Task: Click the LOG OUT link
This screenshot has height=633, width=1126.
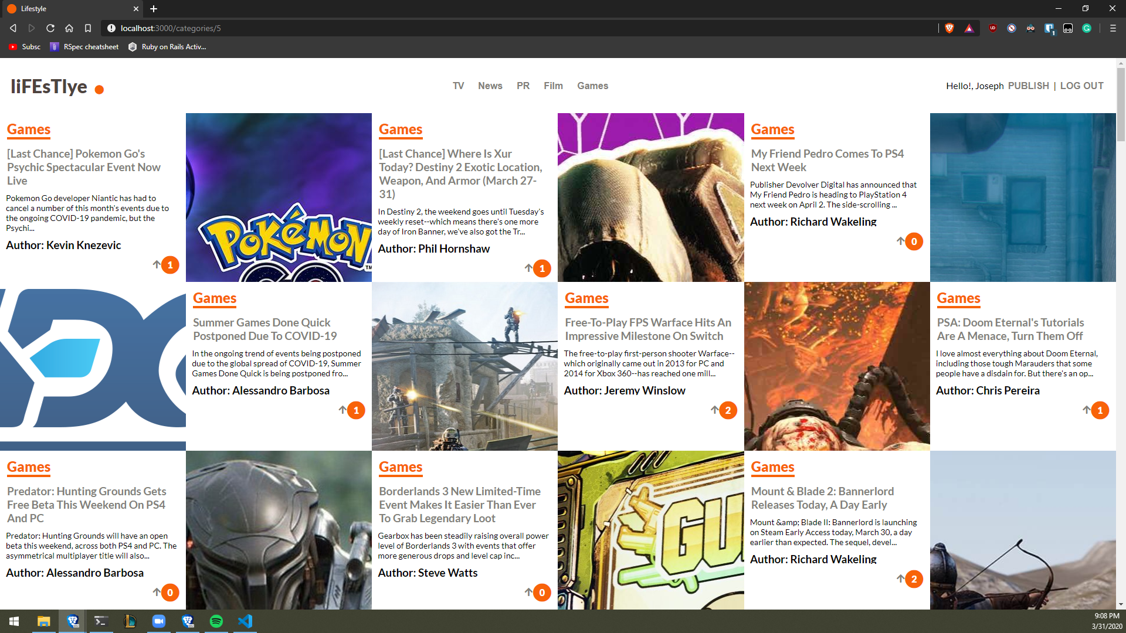Action: (1081, 86)
